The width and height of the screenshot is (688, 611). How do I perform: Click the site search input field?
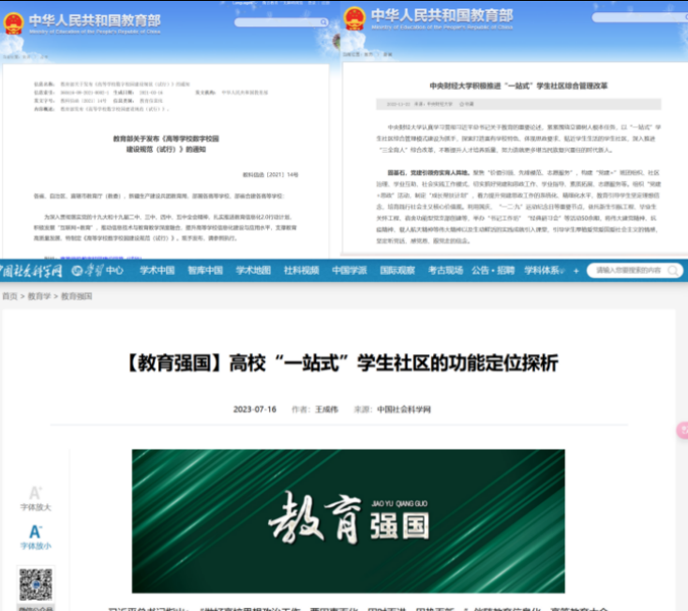(623, 270)
